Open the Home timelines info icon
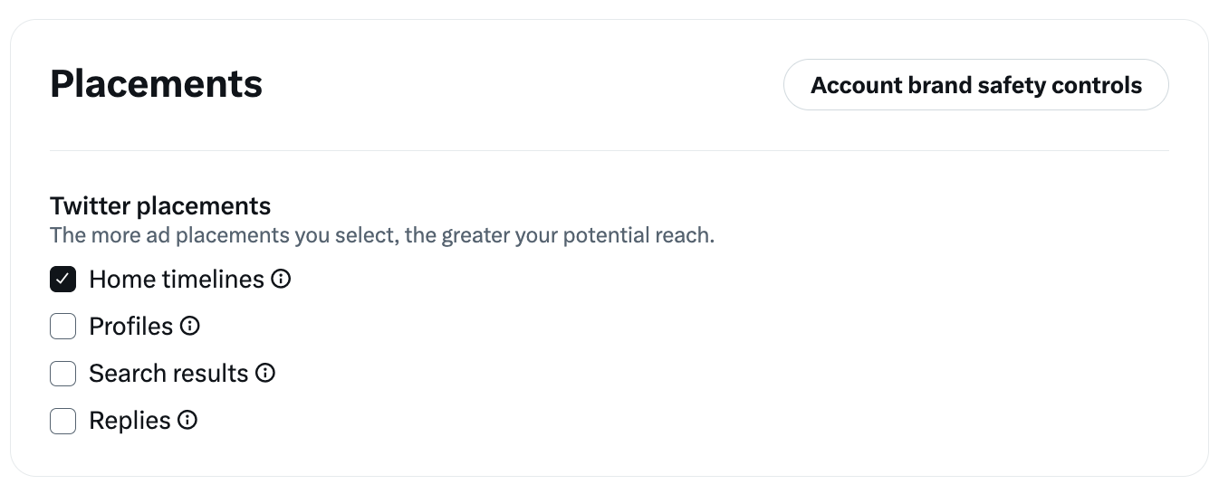1219x494 pixels. [x=282, y=279]
